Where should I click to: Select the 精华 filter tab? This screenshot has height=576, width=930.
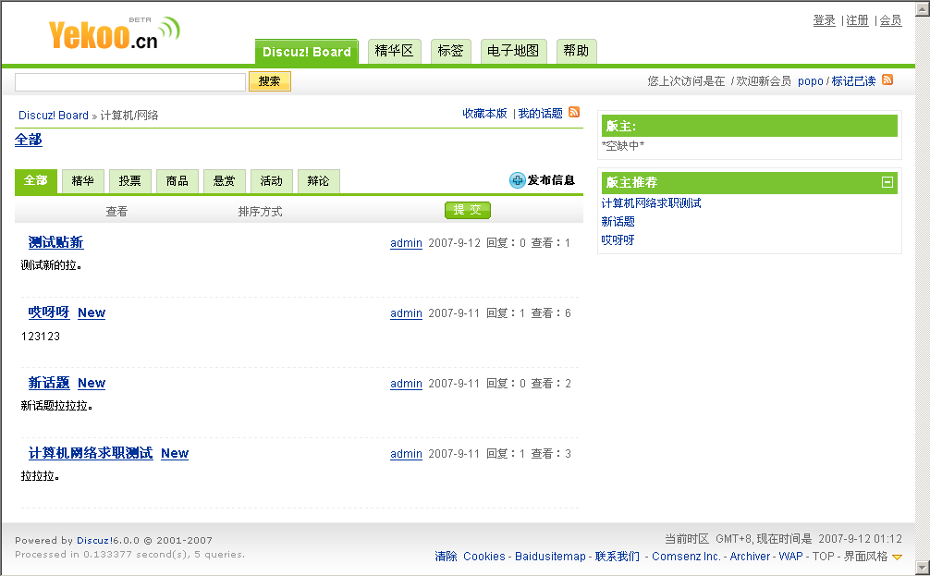pyautogui.click(x=82, y=181)
